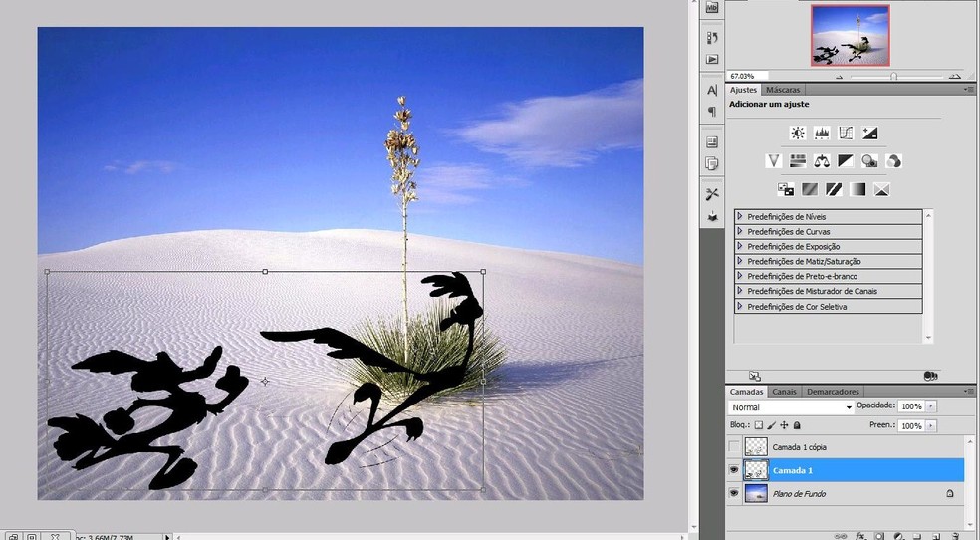Open the Actions panel icon
This screenshot has height=540, width=980.
[712, 60]
